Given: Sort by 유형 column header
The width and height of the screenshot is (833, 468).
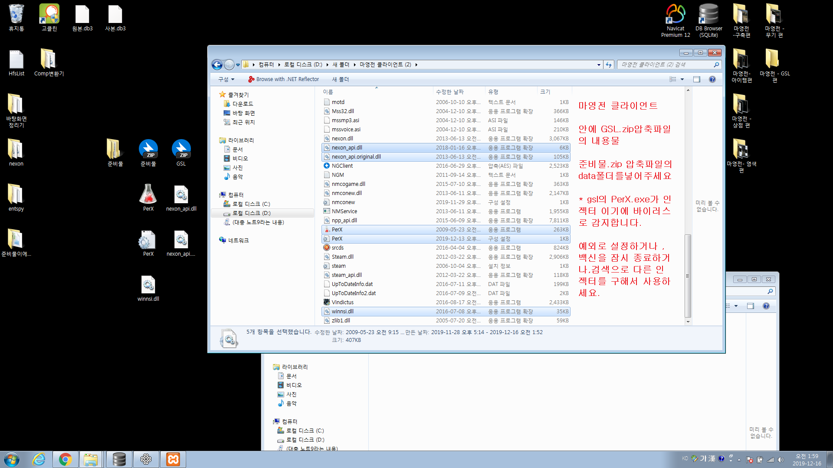Looking at the screenshot, I should [x=511, y=92].
